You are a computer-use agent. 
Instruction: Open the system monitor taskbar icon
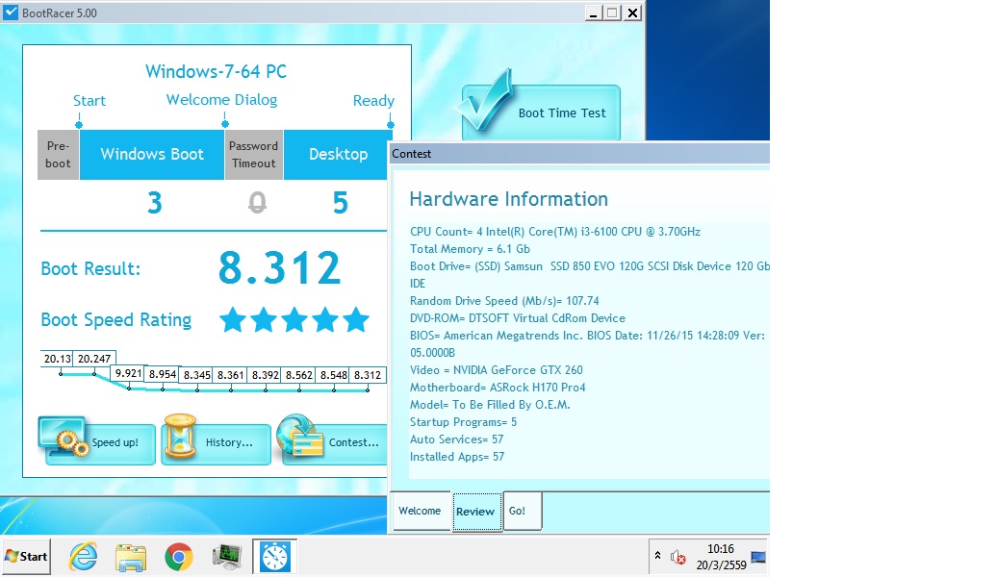pos(226,557)
